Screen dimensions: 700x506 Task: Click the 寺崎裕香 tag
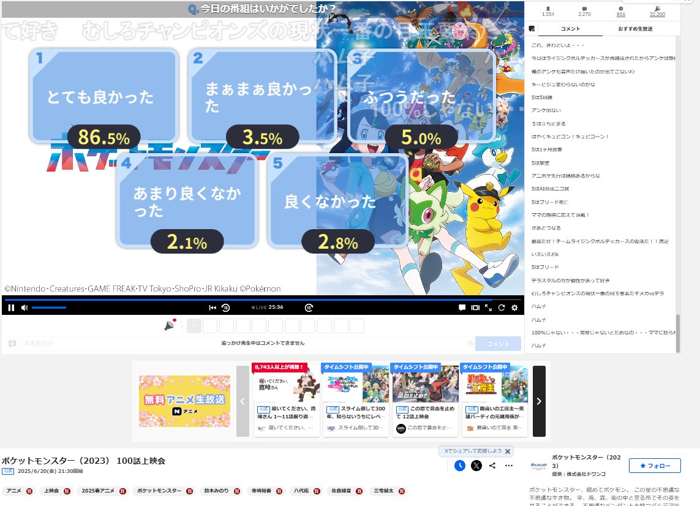tap(261, 491)
